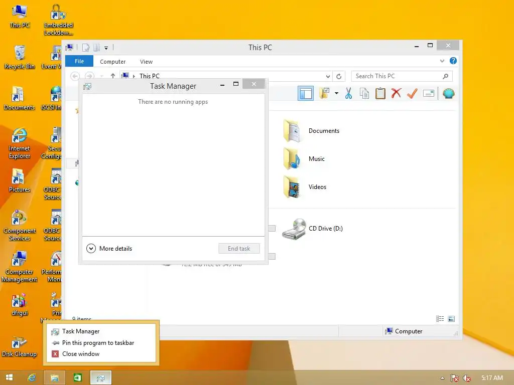Viewport: 514px width, 385px height.
Task: Select the Recycle Bin desktop icon
Action: pos(20,57)
